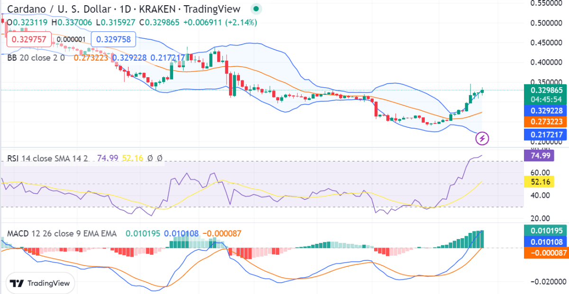The width and height of the screenshot is (569, 294).
Task: Click the red sell price 0.329757
Action: (29, 39)
